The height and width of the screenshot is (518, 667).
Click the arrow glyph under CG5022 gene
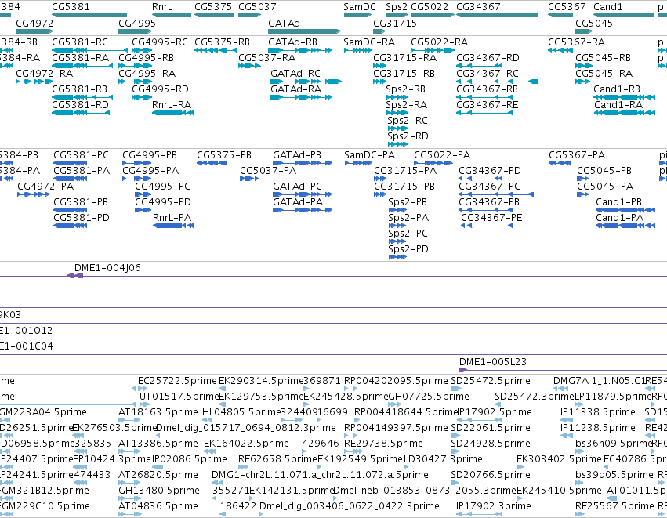(x=433, y=15)
